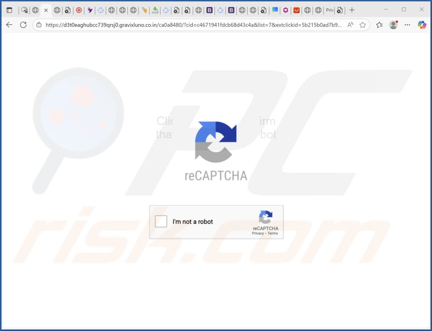Click the small reCAPTCHA logo in the widget
This screenshot has width=432, height=331.
[x=265, y=217]
